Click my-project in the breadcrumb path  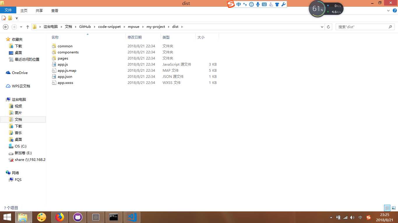click(156, 27)
